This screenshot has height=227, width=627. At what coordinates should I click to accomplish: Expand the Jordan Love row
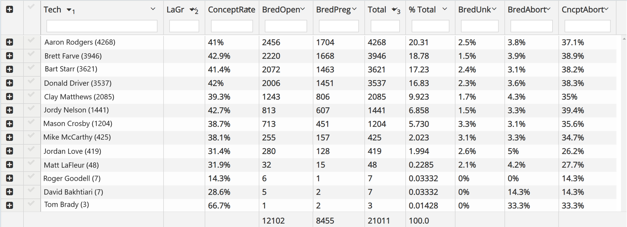tap(10, 151)
